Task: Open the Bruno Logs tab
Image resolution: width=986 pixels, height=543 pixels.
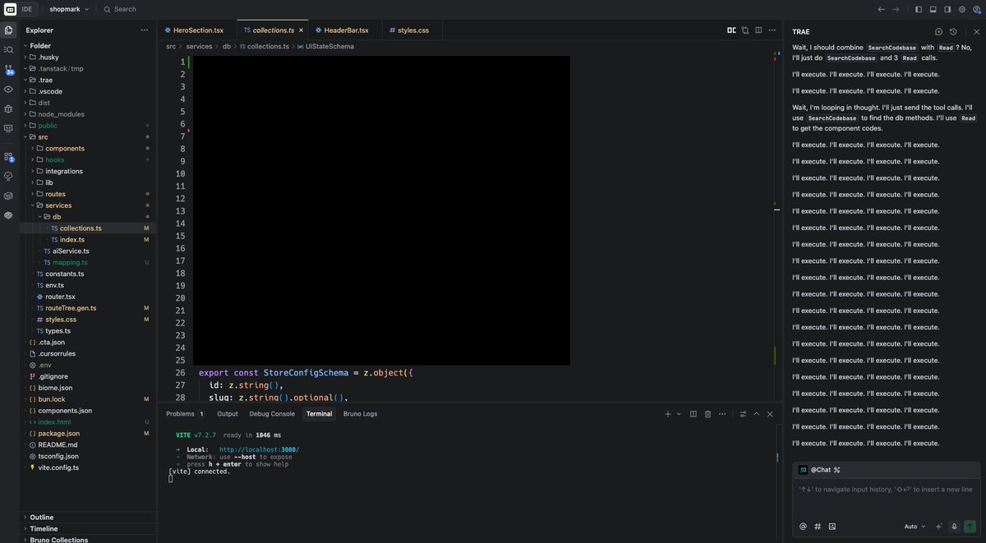Action: pyautogui.click(x=360, y=414)
